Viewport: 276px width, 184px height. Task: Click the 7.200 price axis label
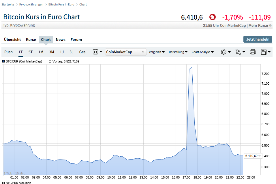pyautogui.click(x=265, y=74)
